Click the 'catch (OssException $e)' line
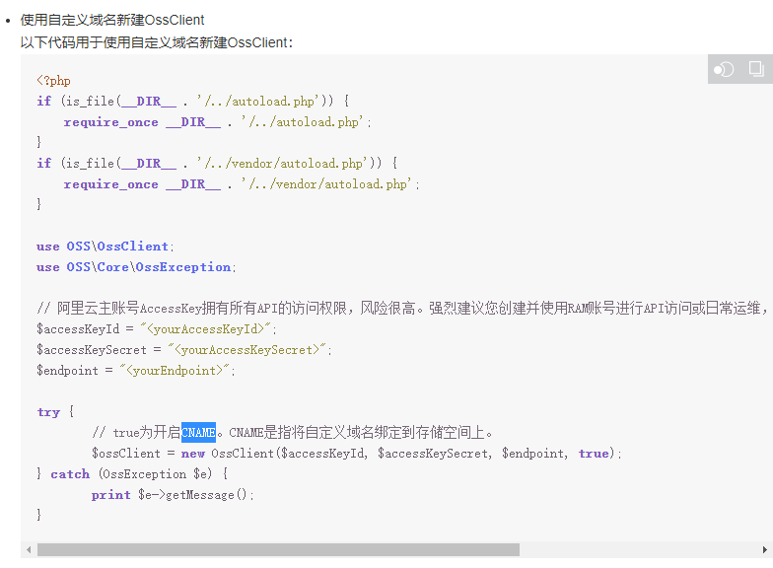This screenshot has height=568, width=773. (x=132, y=473)
